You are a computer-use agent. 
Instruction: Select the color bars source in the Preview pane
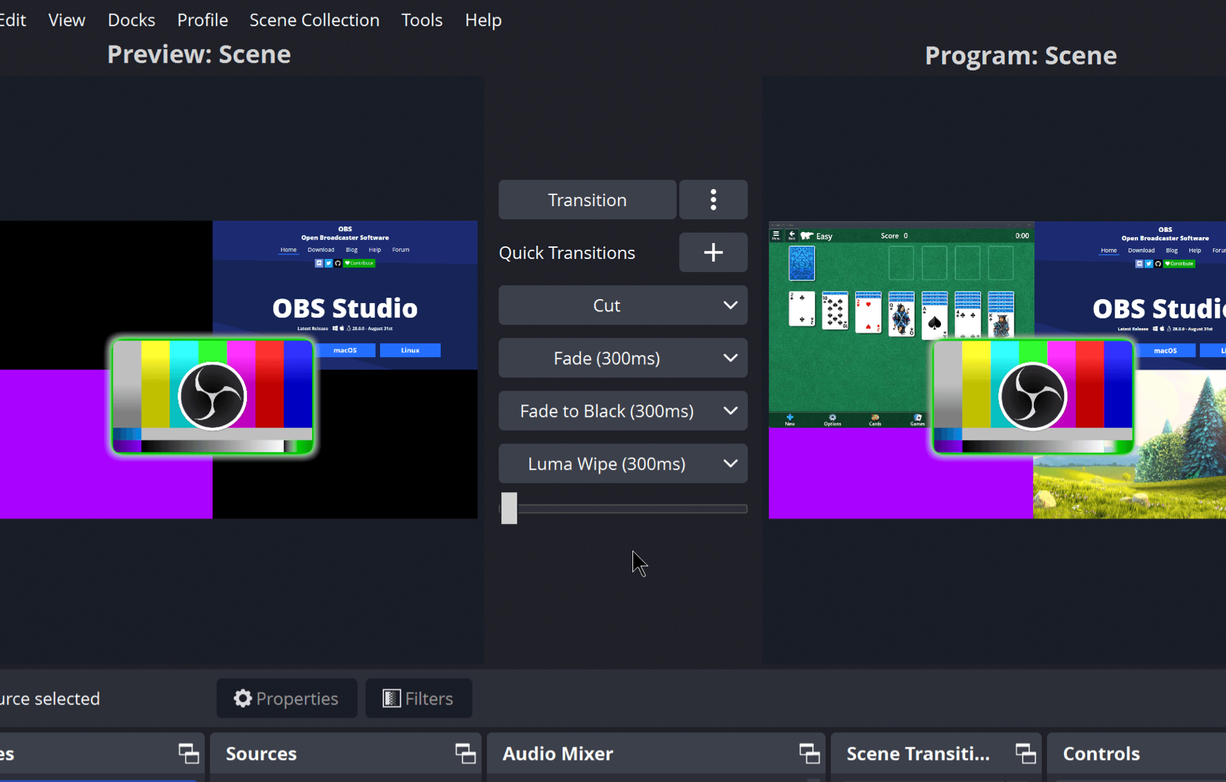click(212, 396)
